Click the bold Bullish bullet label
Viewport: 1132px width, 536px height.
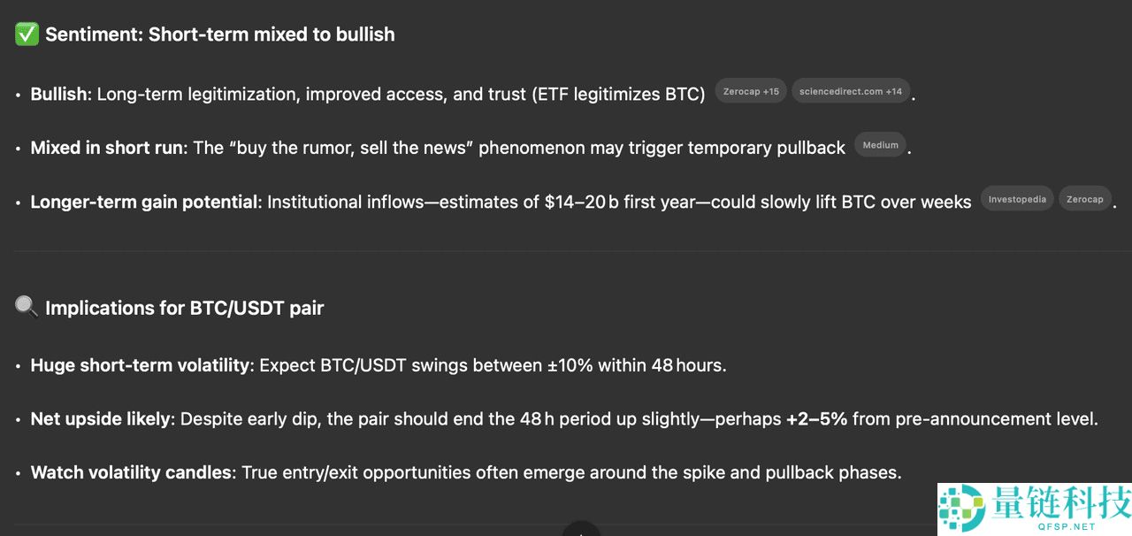pos(58,95)
